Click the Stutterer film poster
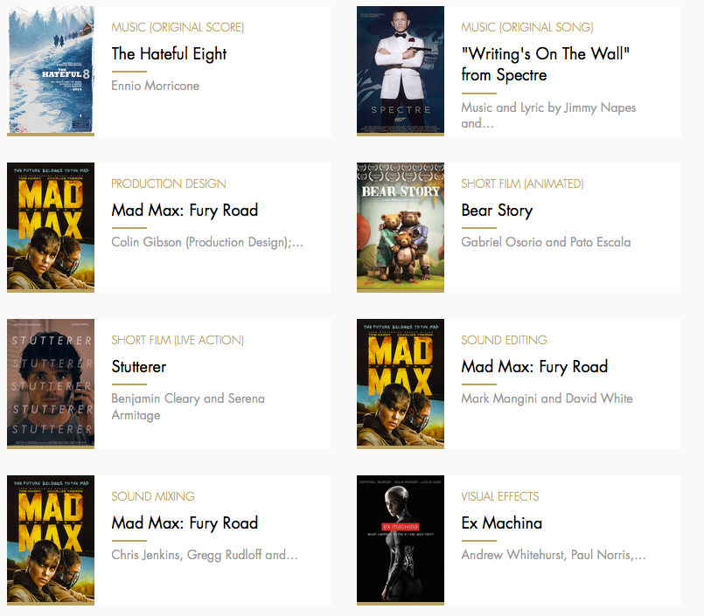The width and height of the screenshot is (704, 616). click(51, 384)
